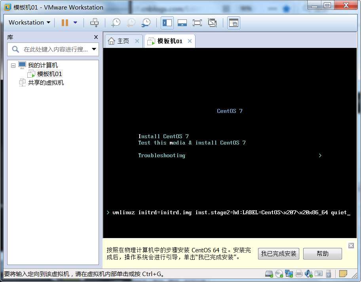The width and height of the screenshot is (361, 282).
Task: Collapse the 我的计算机 tree node
Action: pos(13,66)
